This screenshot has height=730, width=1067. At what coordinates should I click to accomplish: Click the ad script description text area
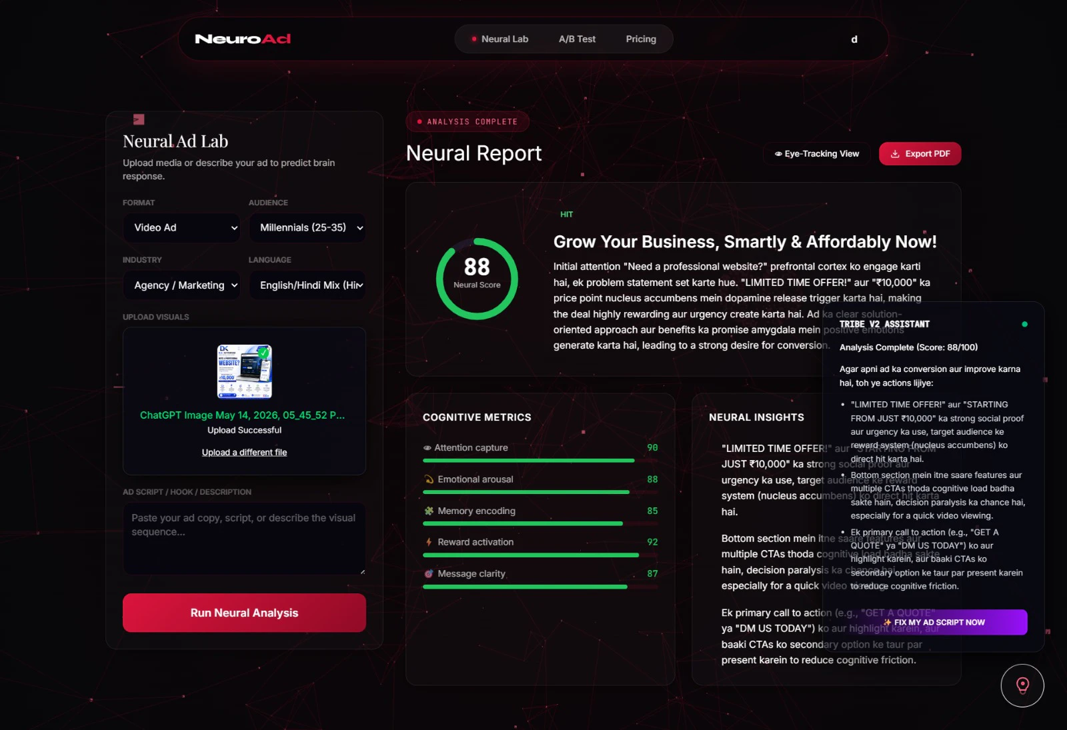tap(244, 539)
